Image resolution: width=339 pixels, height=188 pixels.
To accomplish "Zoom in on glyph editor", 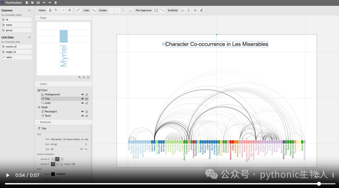I will [x=79, y=77].
